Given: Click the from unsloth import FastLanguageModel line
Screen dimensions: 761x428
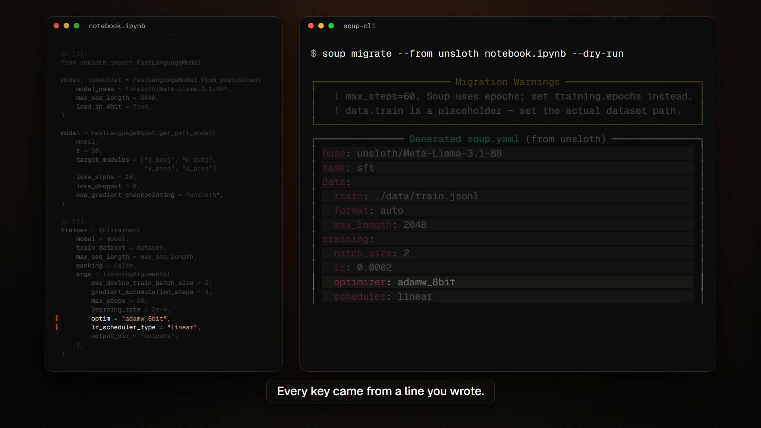Looking at the screenshot, I should [x=131, y=63].
